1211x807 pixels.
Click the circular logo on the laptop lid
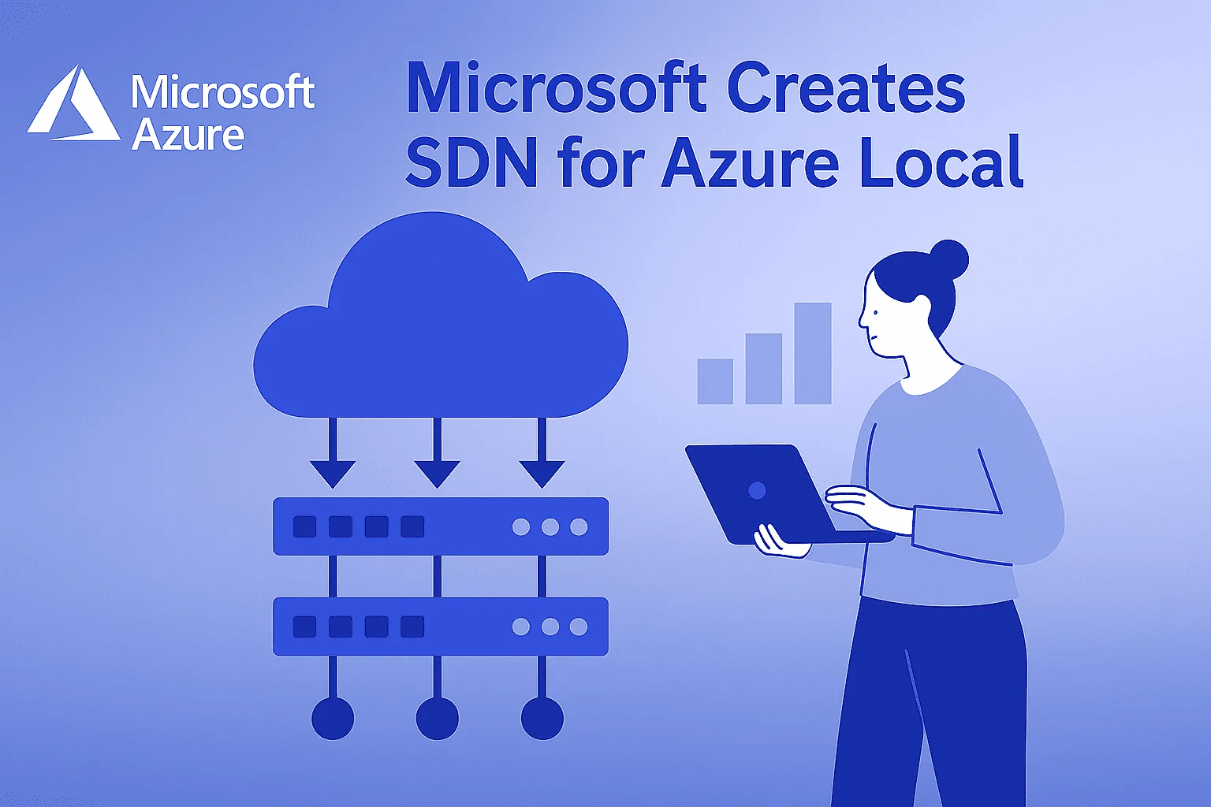coord(759,489)
